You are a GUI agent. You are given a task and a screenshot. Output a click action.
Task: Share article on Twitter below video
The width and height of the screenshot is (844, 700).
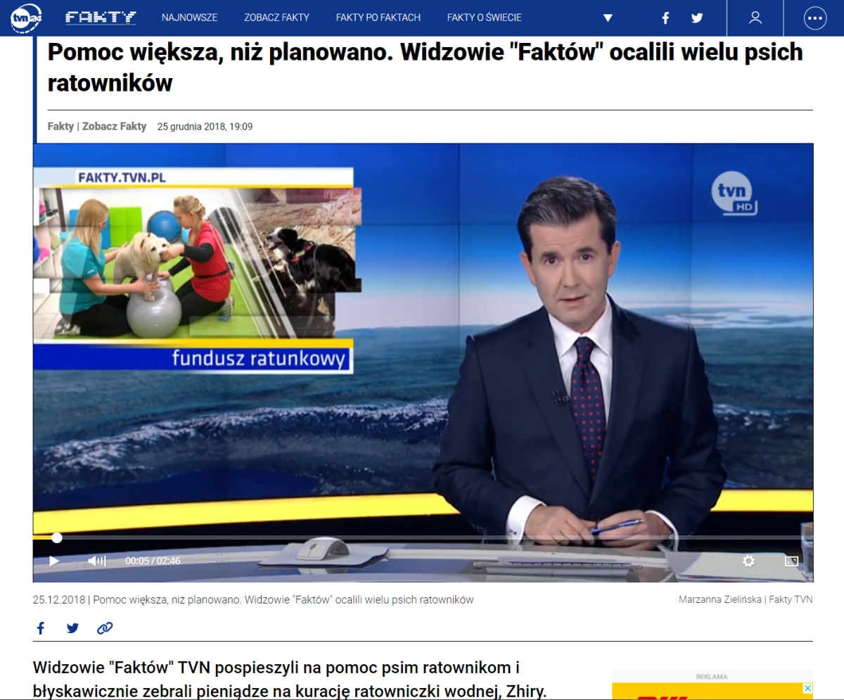(72, 628)
